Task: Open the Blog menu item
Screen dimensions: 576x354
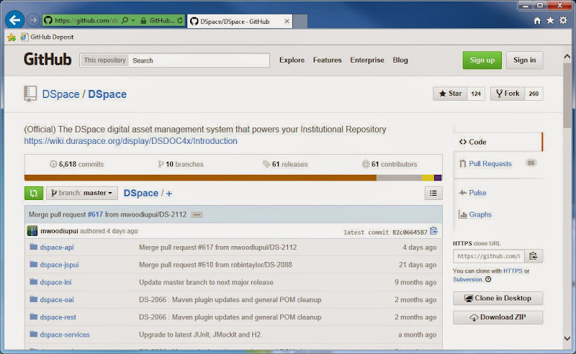Action: point(400,60)
